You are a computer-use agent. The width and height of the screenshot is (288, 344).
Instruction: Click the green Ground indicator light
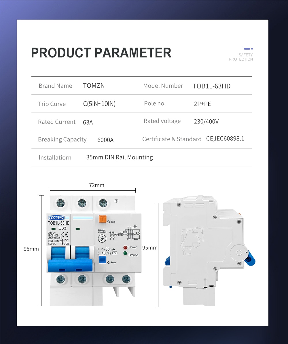click(x=125, y=253)
